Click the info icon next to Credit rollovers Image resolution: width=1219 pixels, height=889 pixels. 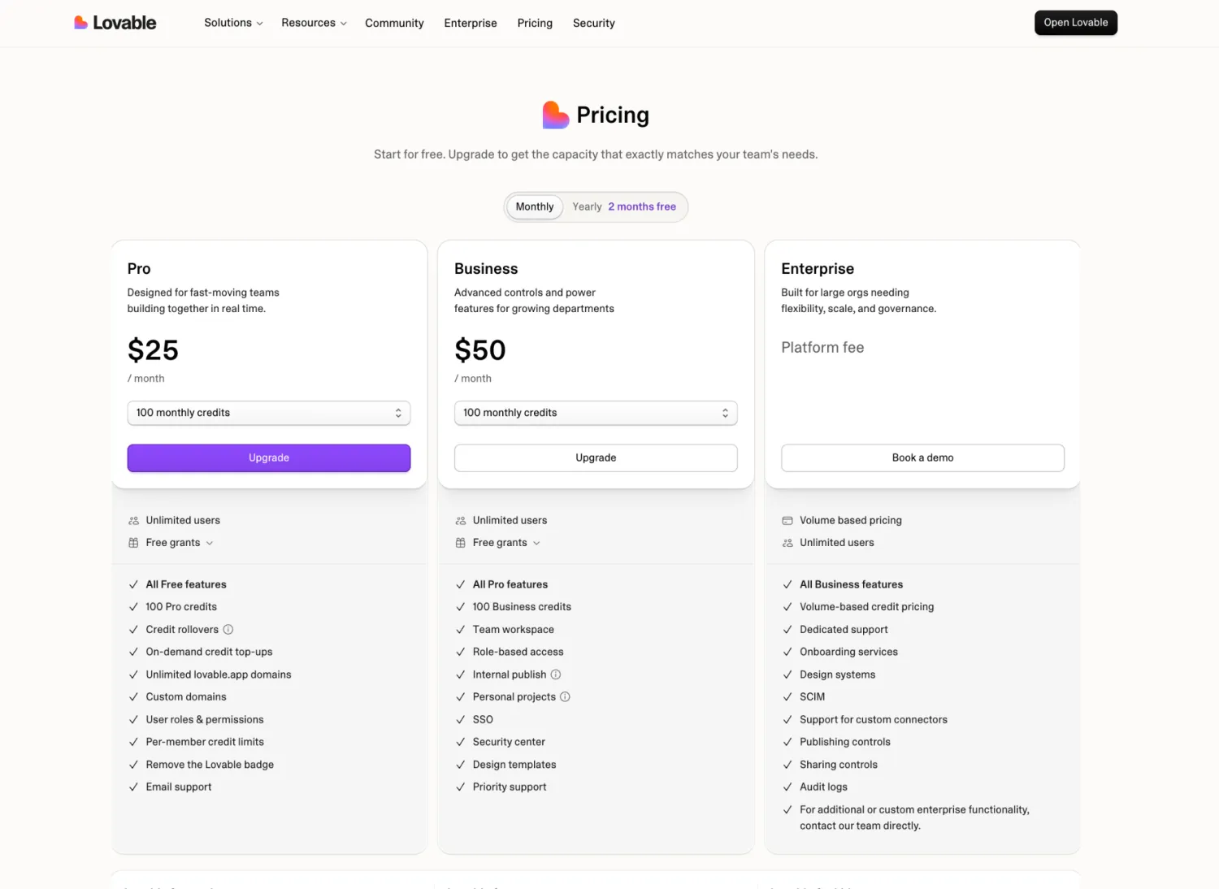tap(228, 629)
